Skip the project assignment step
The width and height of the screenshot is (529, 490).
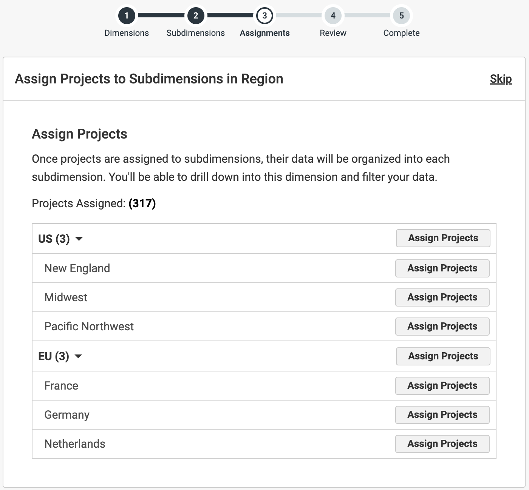point(501,79)
